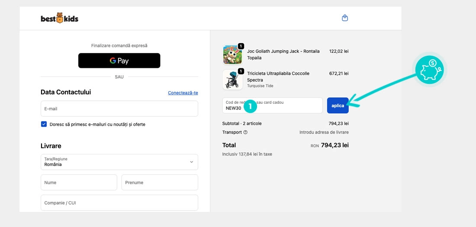Screen dimensions: 476x227
Task: Open the Conectează-te login link
Action: pyautogui.click(x=183, y=93)
